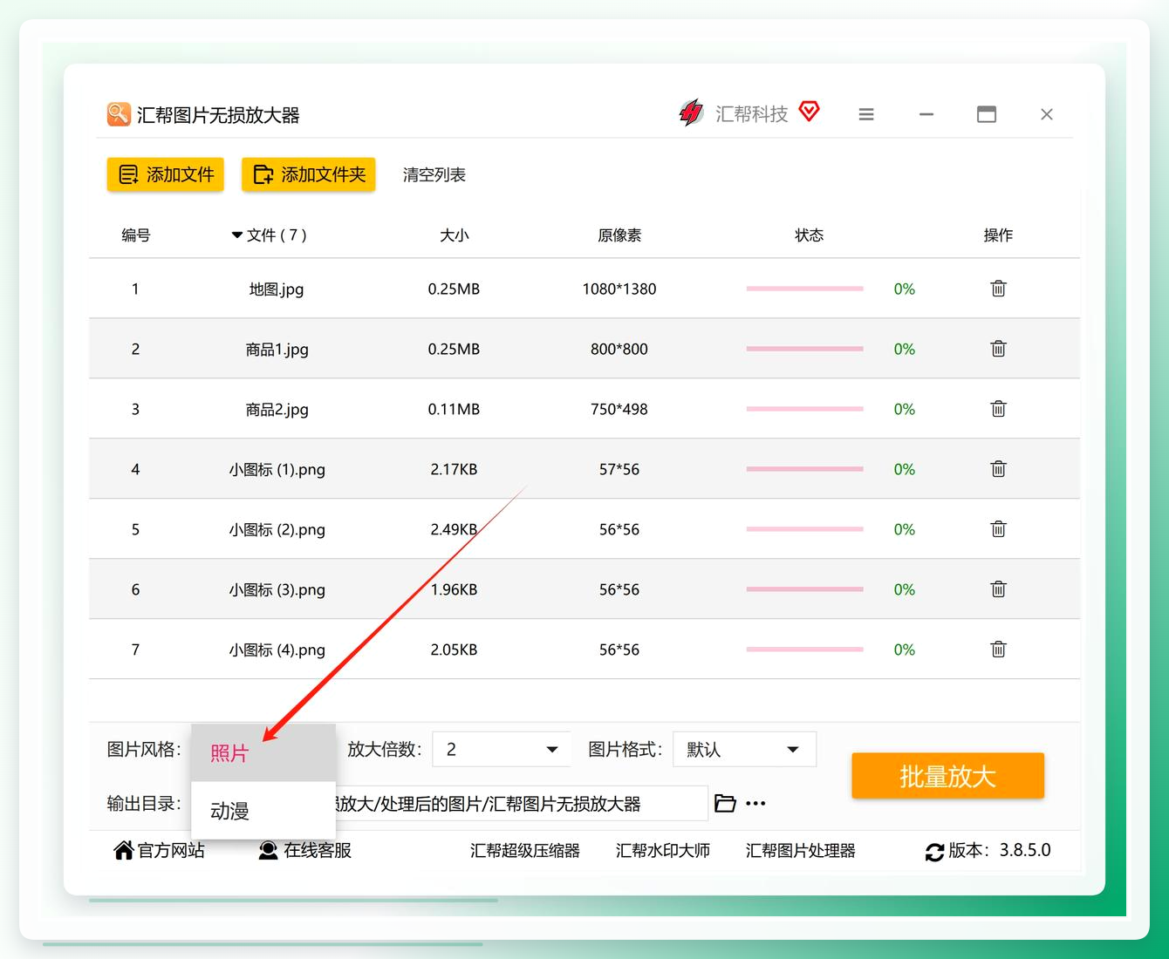
Task: Click the 状态 column header
Action: [810, 235]
